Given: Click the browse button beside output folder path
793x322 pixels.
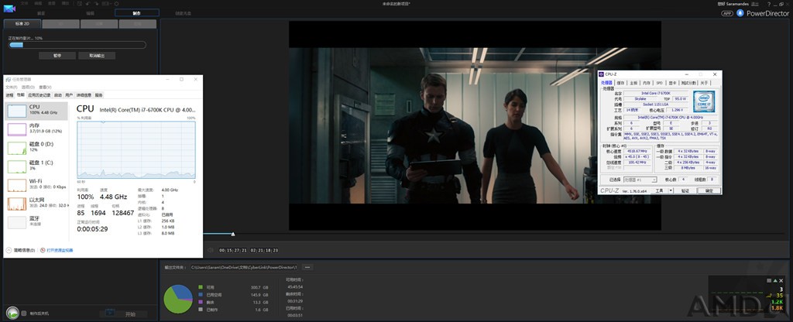Looking at the screenshot, I should coord(307,267).
